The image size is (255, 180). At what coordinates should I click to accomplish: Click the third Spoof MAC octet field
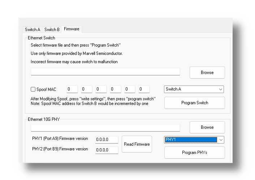[x=101, y=89]
